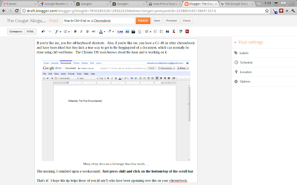
Task: Run the spell checker
Action: (x=181, y=31)
